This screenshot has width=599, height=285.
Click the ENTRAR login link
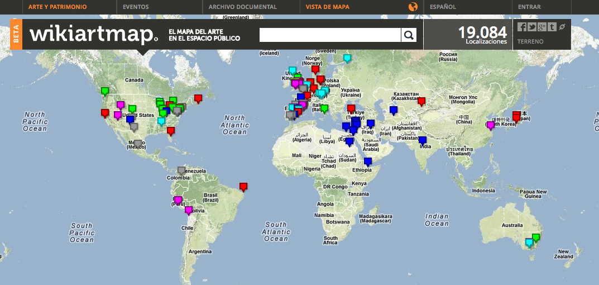coord(529,7)
